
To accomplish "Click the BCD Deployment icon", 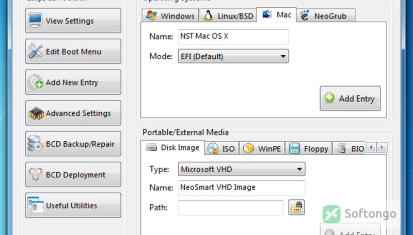I will pyautogui.click(x=35, y=174).
